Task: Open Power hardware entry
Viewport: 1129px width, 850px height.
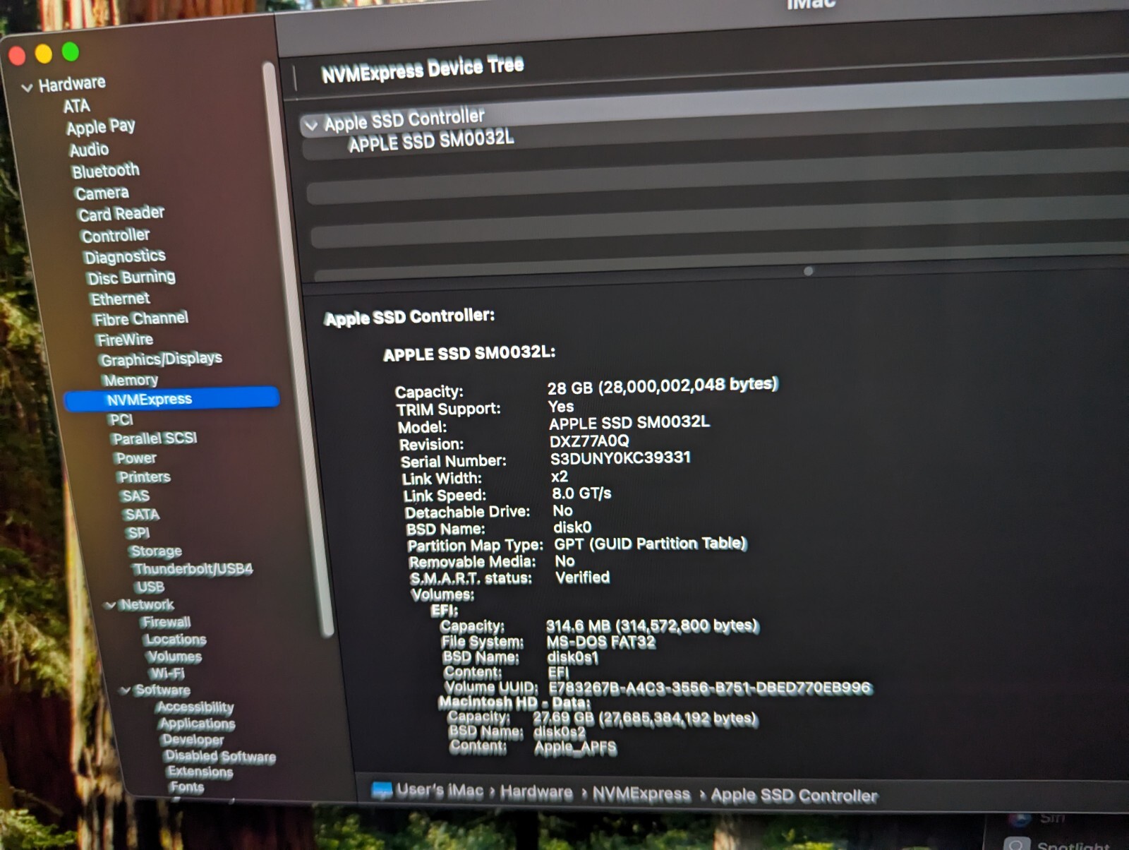Action: point(135,458)
